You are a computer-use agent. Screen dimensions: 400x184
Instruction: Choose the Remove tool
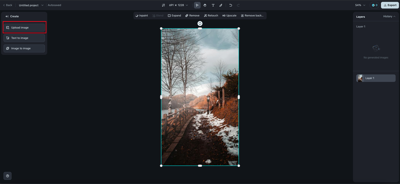coord(192,16)
